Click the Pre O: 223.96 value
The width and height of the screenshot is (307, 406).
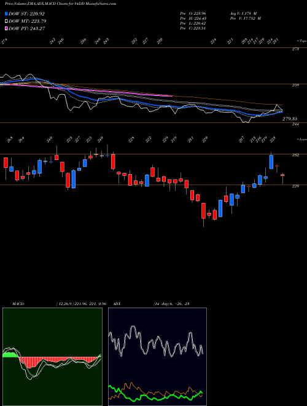(193, 14)
